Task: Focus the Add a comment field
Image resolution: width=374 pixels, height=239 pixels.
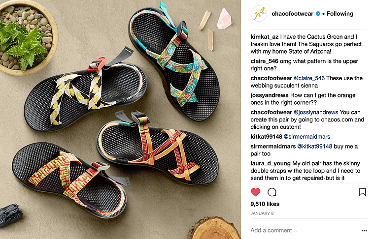Action: coord(304,231)
